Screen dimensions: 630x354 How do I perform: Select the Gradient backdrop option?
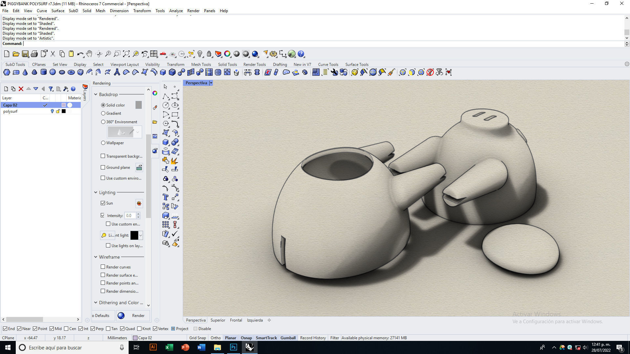pyautogui.click(x=103, y=113)
